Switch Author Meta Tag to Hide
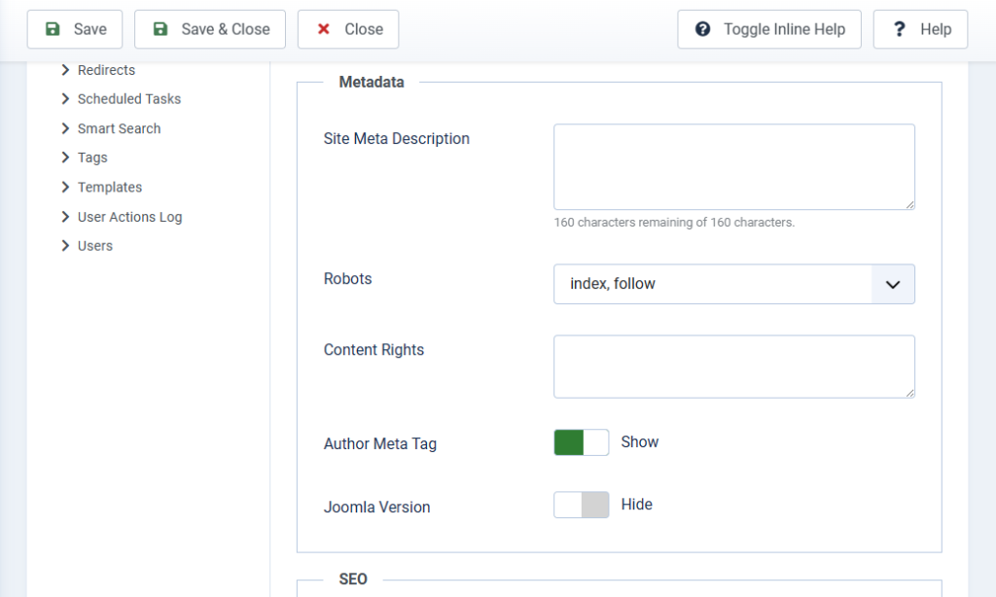996x597 pixels. [581, 442]
